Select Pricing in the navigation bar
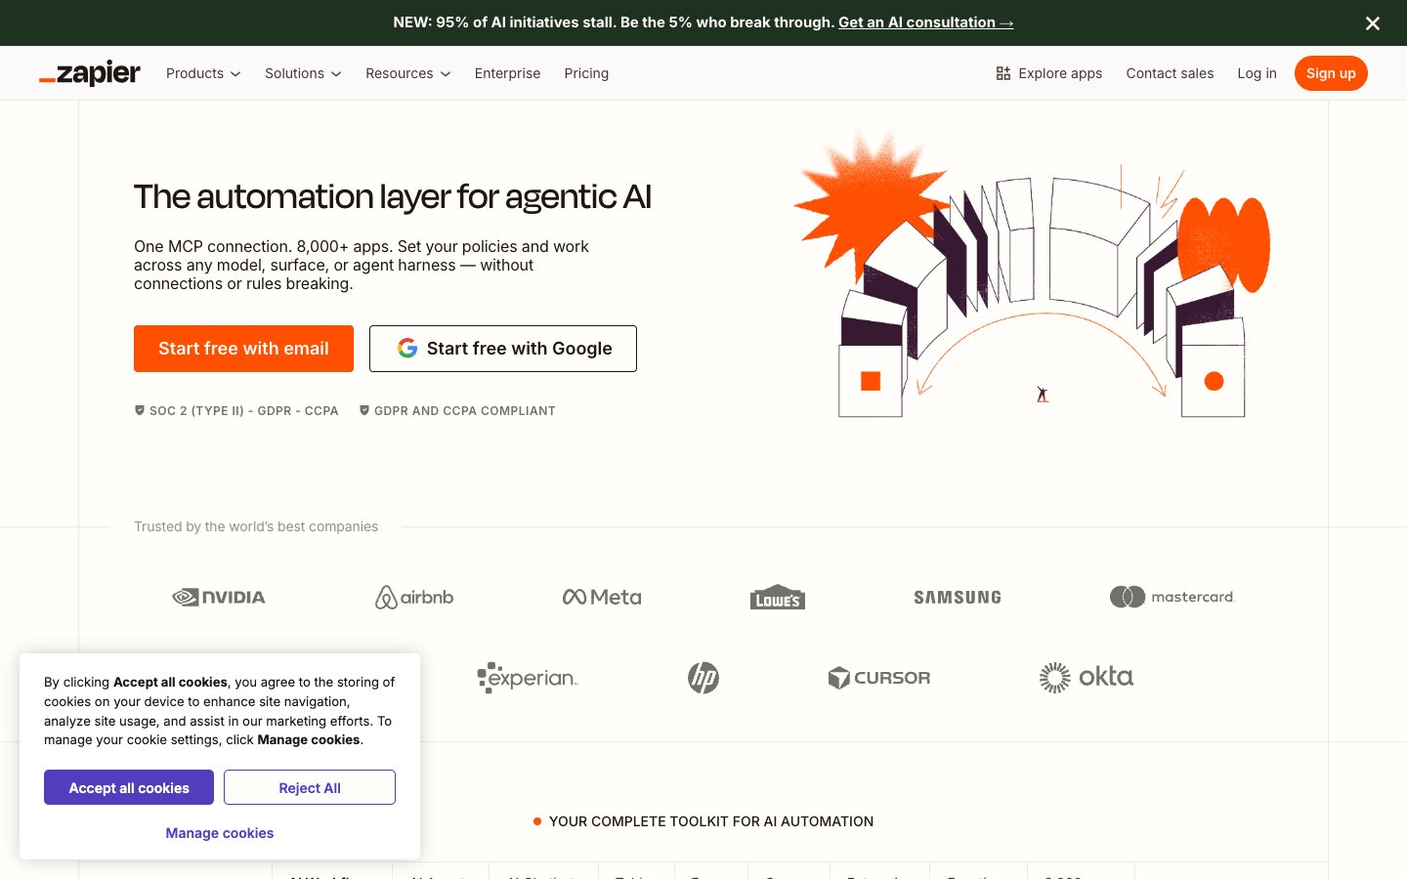 pos(586,73)
